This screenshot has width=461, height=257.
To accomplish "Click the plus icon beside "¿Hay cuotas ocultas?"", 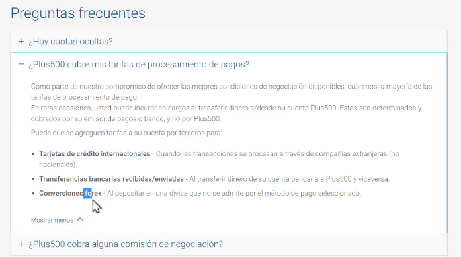I will coord(21,42).
